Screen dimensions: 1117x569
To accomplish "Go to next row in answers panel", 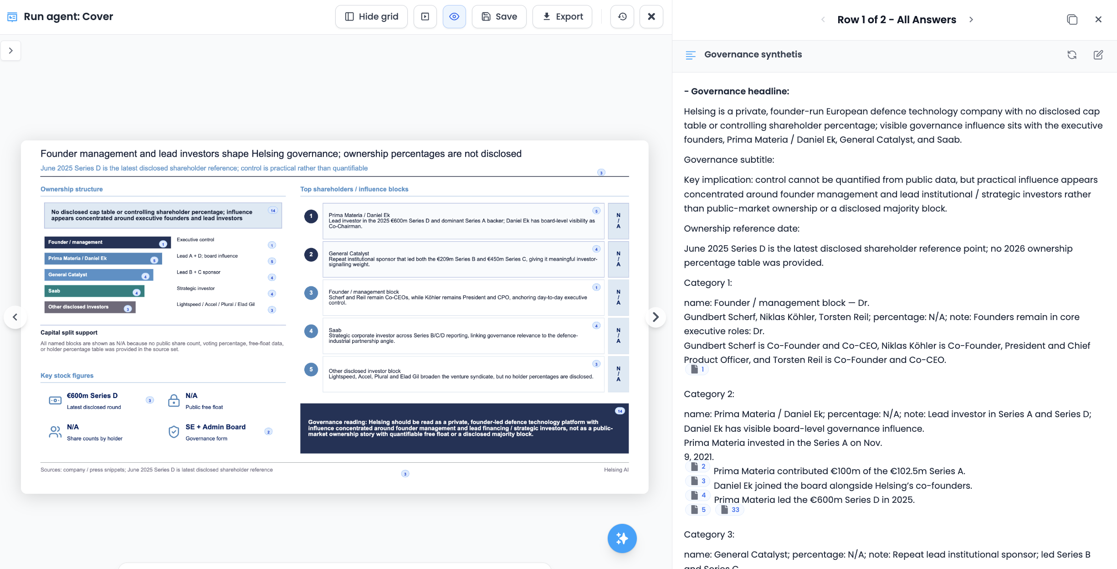I will pyautogui.click(x=971, y=20).
